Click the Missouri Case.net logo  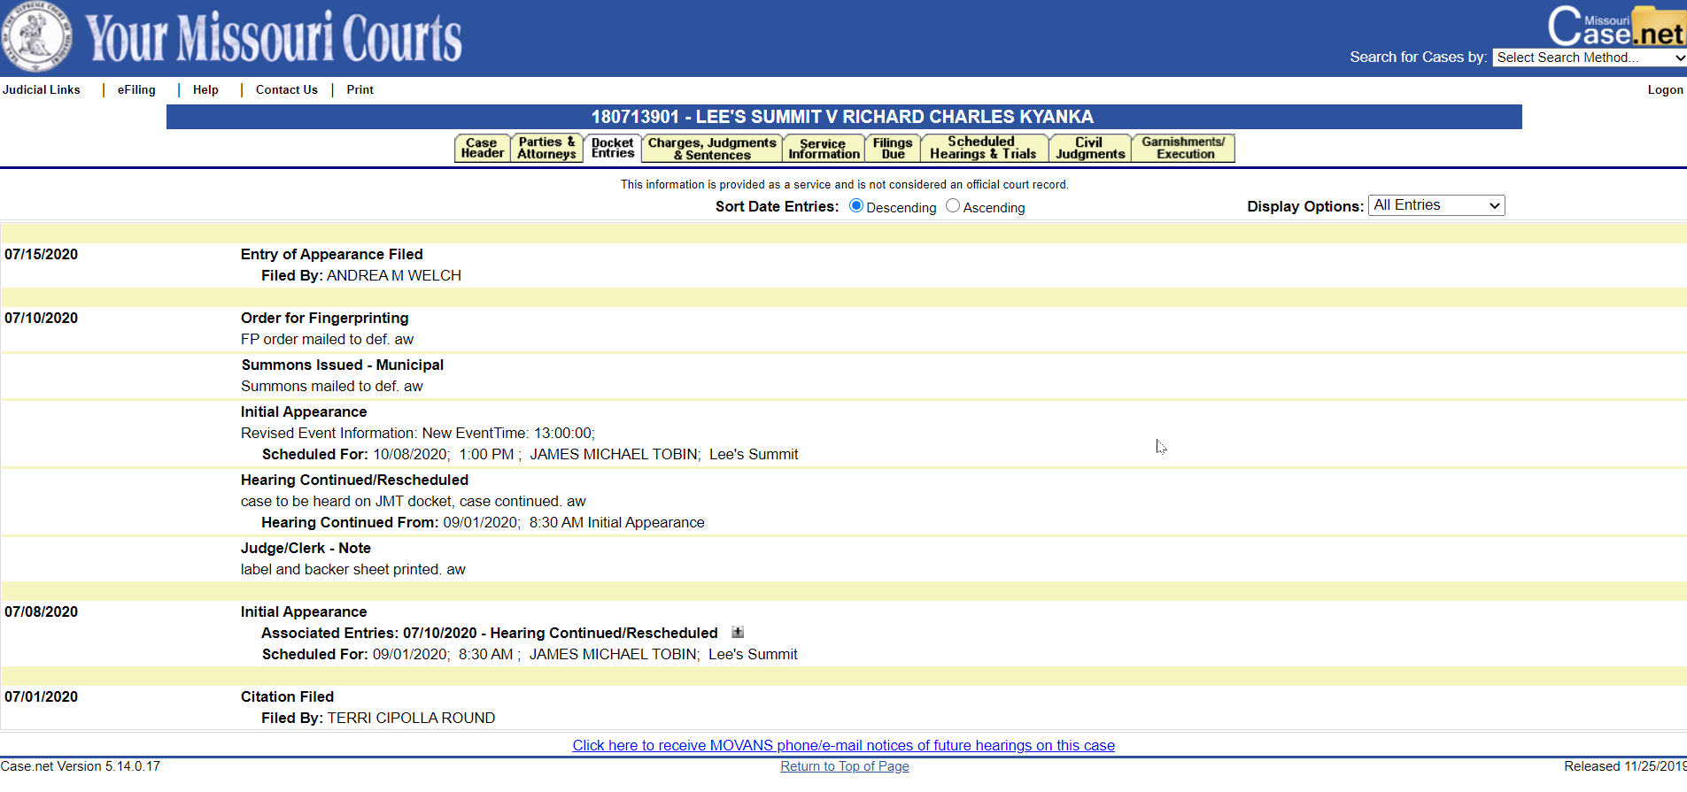pos(1616,27)
